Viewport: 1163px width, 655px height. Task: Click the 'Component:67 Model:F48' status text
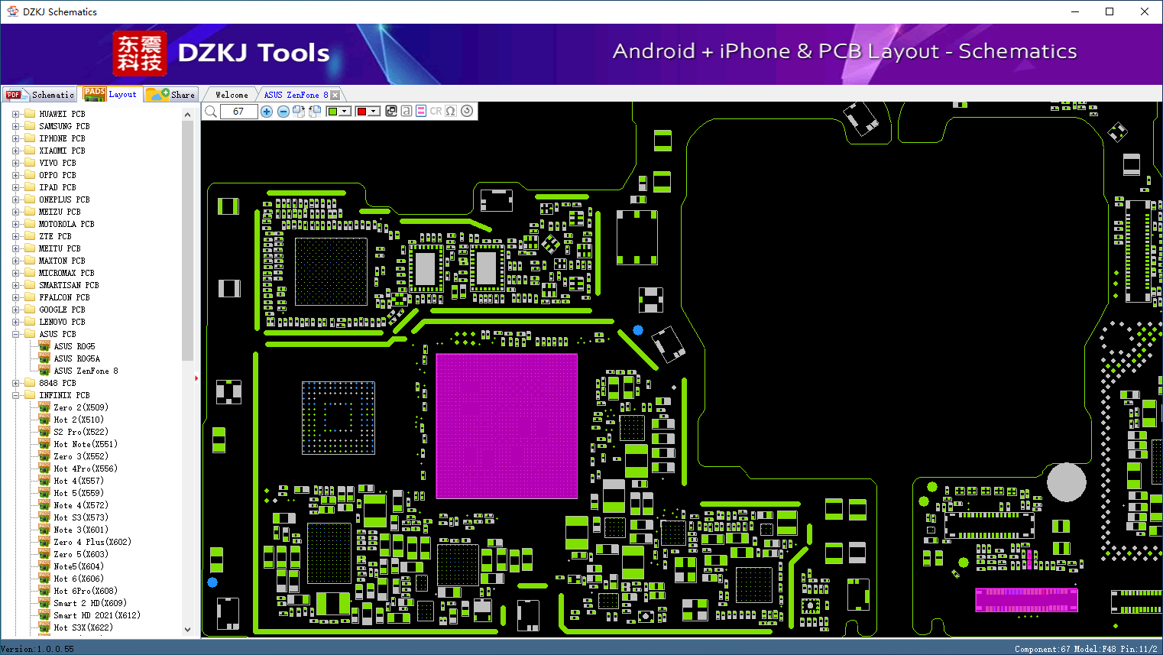tap(1065, 649)
